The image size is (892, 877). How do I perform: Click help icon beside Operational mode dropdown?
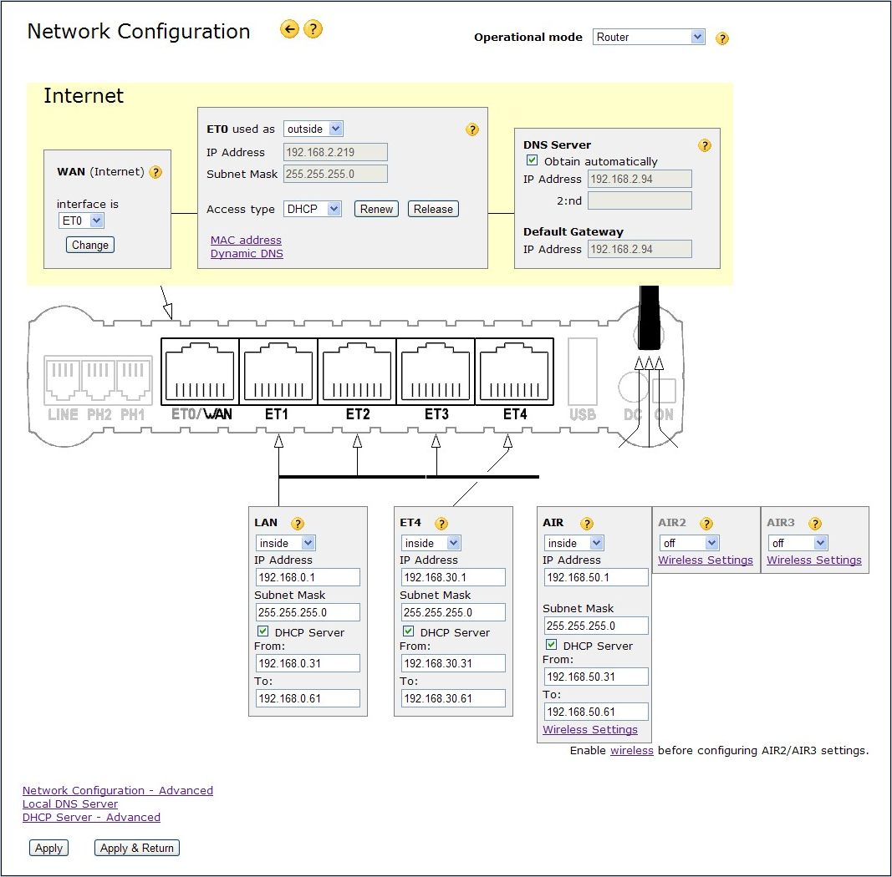[x=722, y=38]
